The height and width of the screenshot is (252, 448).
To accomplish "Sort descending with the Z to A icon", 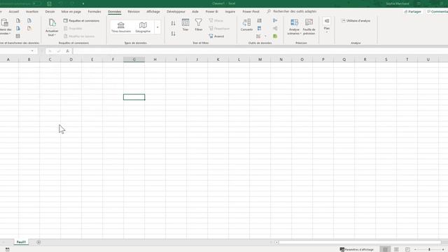I will click(173, 34).
